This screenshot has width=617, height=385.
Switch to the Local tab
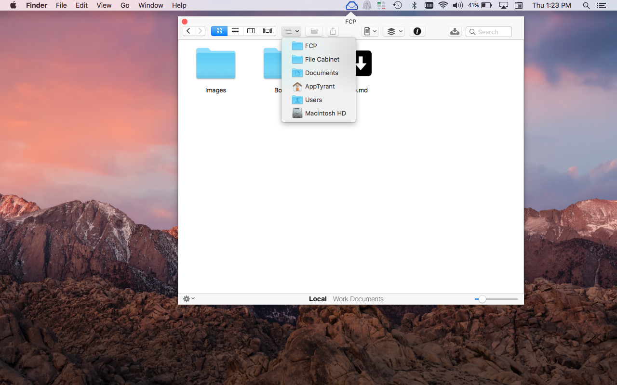318,299
